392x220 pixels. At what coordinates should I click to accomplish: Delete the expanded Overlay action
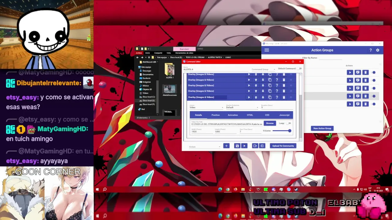pyautogui.click(x=284, y=97)
